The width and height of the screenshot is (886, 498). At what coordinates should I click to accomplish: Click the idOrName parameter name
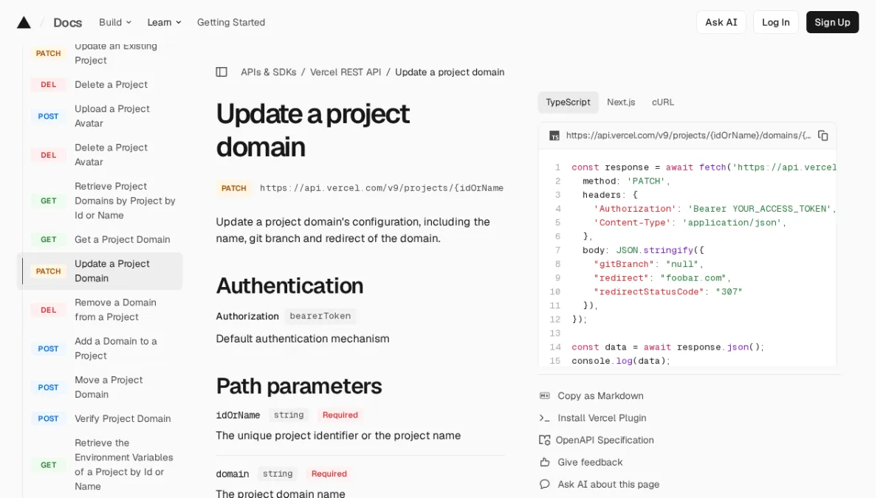point(238,415)
